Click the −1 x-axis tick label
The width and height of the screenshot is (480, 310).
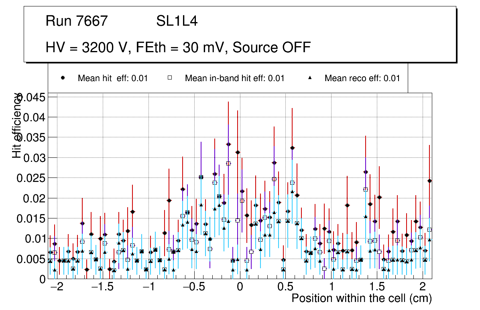pyautogui.click(x=148, y=288)
